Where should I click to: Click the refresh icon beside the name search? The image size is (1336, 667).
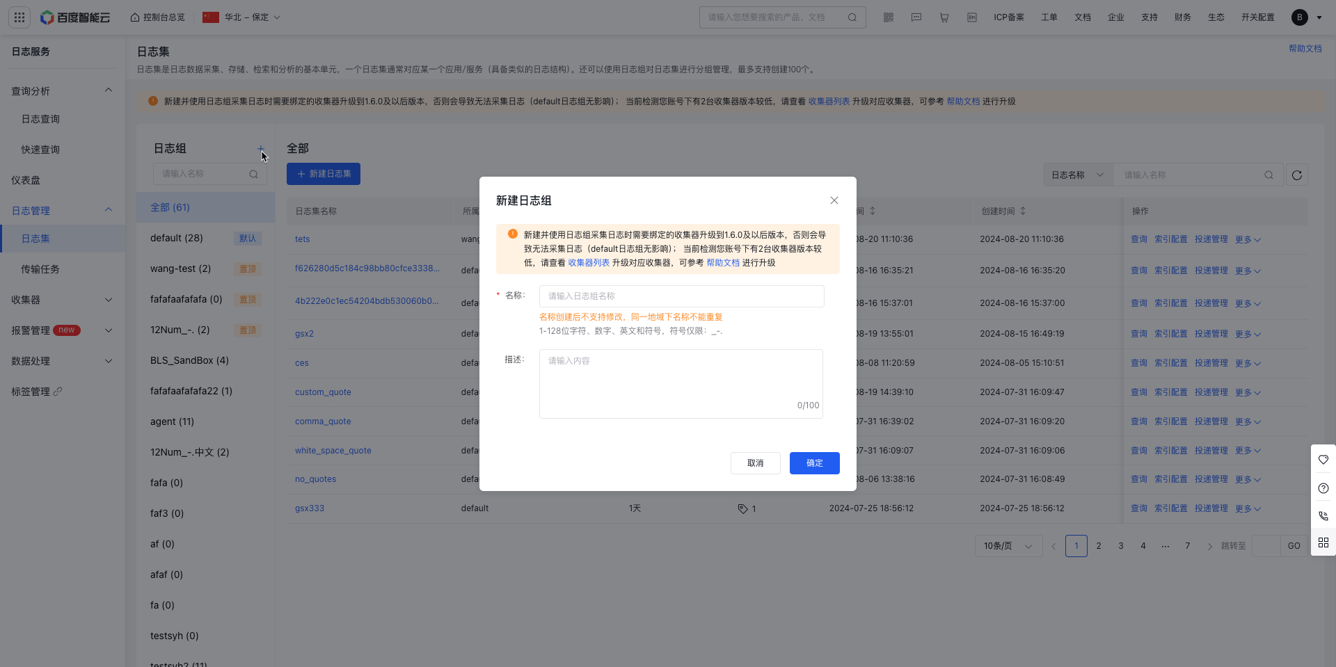[x=1297, y=175]
